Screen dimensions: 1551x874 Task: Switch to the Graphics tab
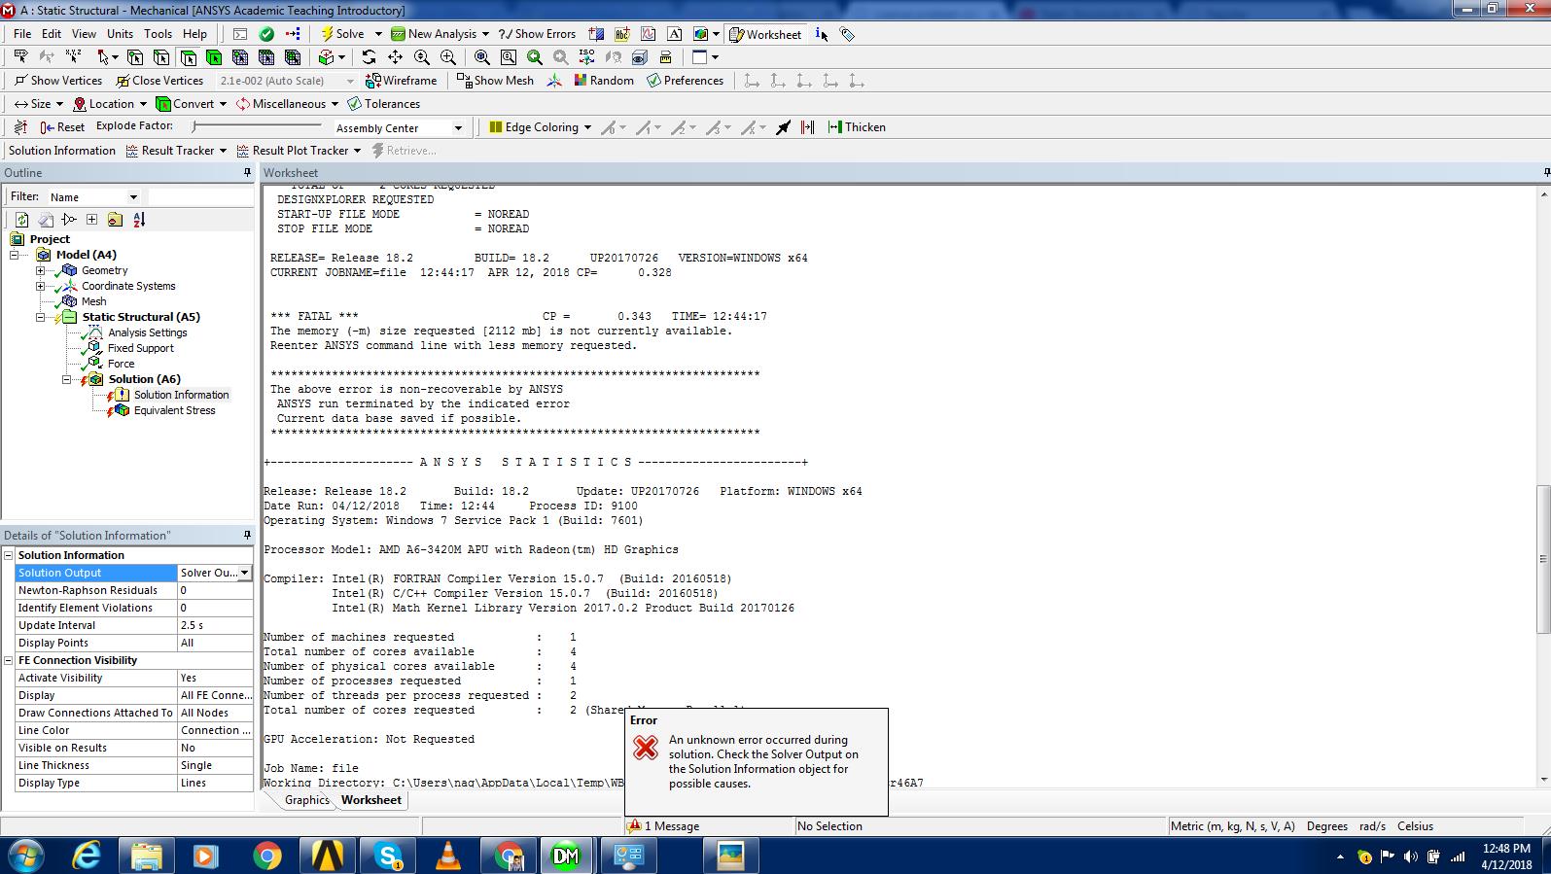click(x=306, y=800)
